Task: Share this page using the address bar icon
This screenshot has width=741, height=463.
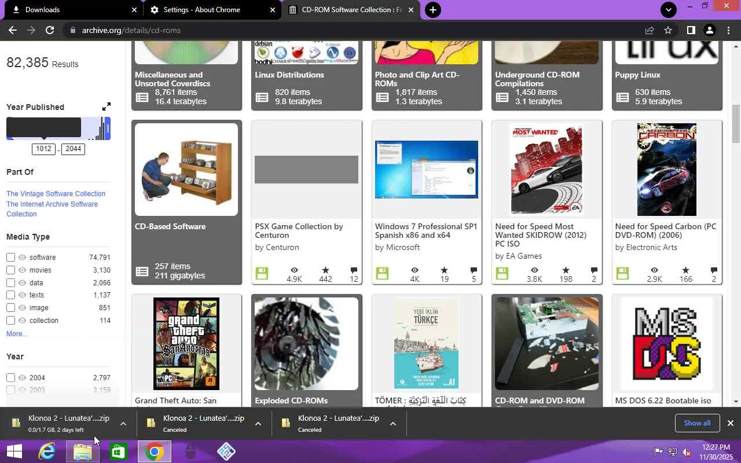Action: (650, 30)
